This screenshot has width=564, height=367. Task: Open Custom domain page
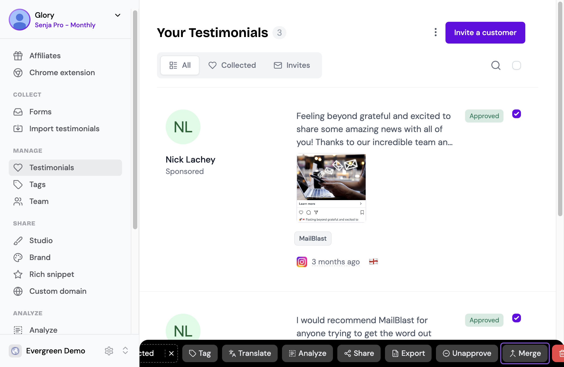(x=65, y=291)
